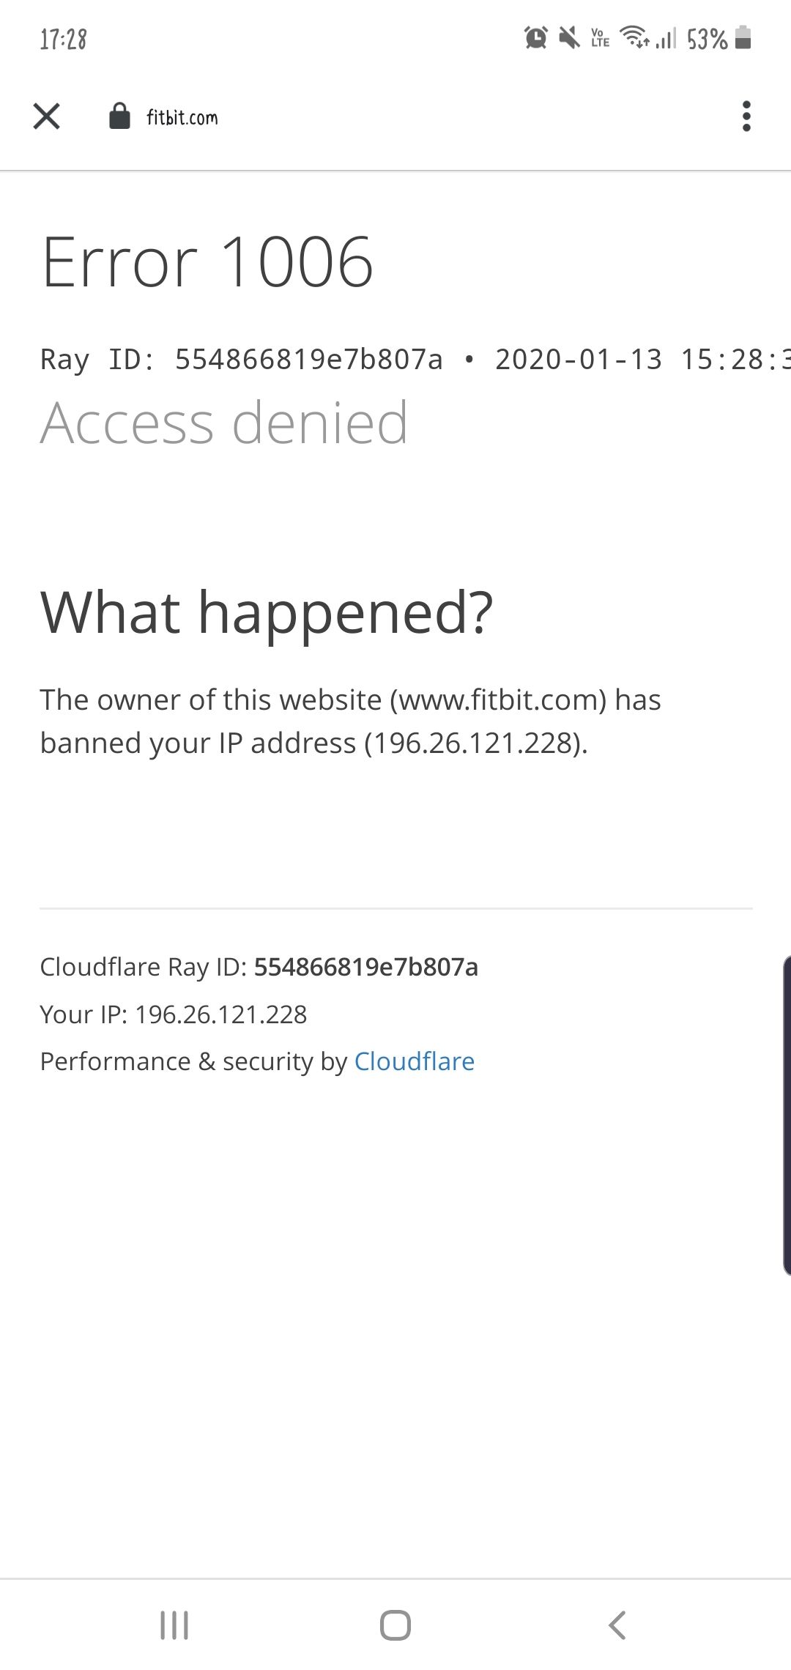The width and height of the screenshot is (791, 1670).
Task: Tap the alarm icon in status bar
Action: pos(536,37)
